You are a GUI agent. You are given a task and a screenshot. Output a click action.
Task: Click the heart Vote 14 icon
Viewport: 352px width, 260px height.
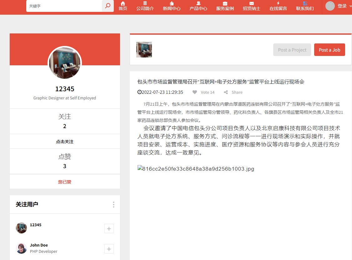coord(195,92)
